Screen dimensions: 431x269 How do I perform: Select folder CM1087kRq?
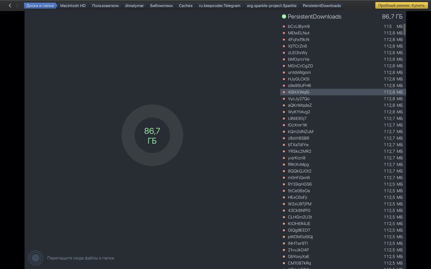(x=343, y=263)
